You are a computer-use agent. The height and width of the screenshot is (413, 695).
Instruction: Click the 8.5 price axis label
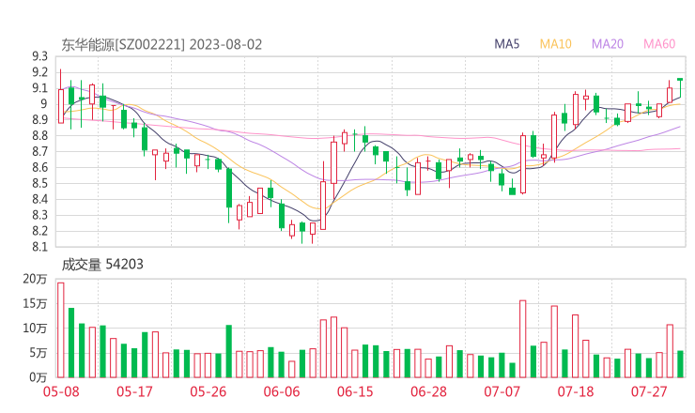point(39,183)
